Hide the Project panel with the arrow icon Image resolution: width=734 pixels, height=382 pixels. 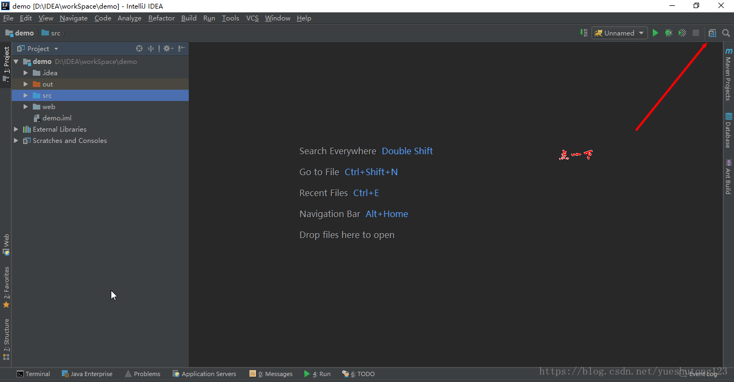pos(182,48)
